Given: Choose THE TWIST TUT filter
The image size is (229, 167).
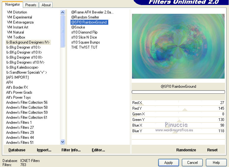Looking at the screenshot, I should pyautogui.click(x=84, y=47).
